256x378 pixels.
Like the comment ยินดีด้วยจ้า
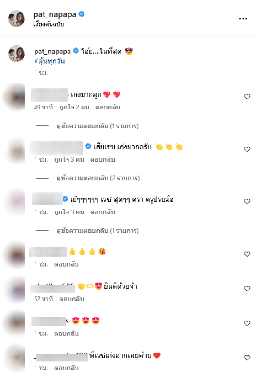[x=247, y=289]
